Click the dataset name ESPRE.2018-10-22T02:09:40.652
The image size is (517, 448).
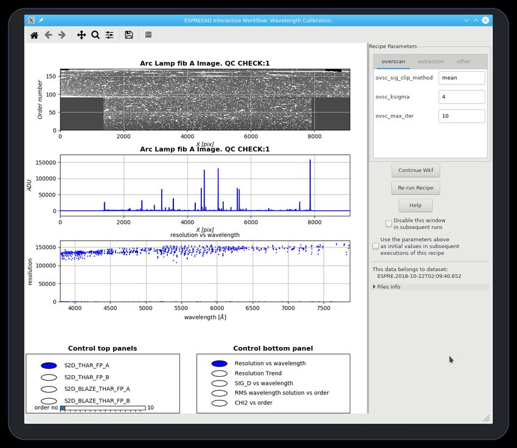pyautogui.click(x=419, y=276)
